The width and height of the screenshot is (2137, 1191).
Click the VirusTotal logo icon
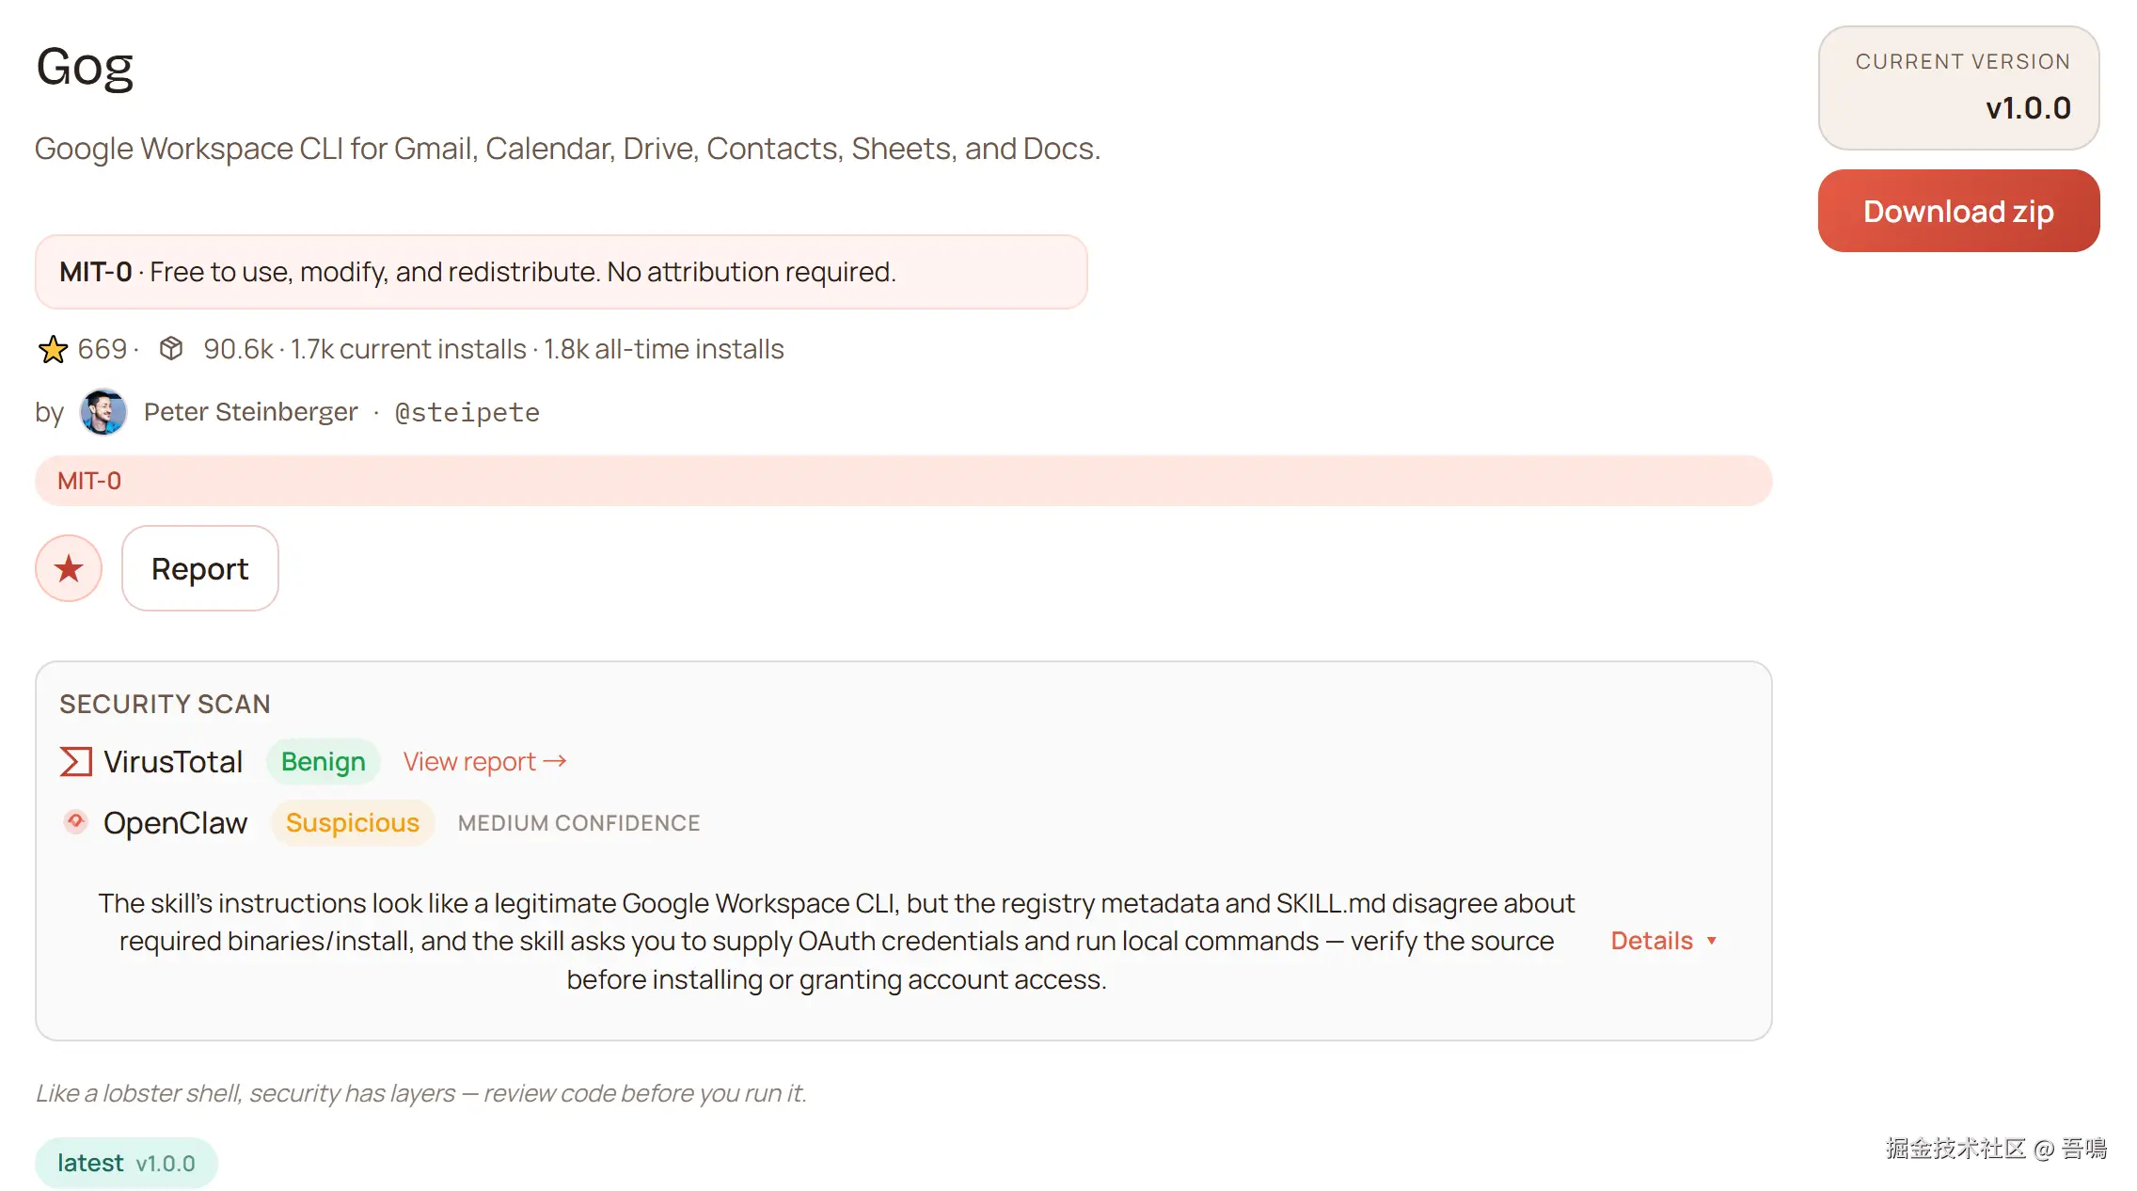(x=75, y=761)
